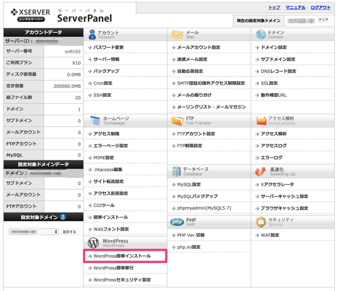Image resolution: width=338 pixels, height=291 pixels.
Task: Open FTP制限設定
Action: pyautogui.click(x=190, y=145)
